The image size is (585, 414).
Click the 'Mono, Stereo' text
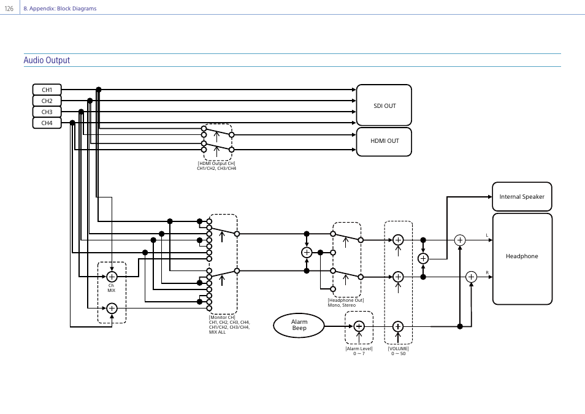pyautogui.click(x=342, y=305)
